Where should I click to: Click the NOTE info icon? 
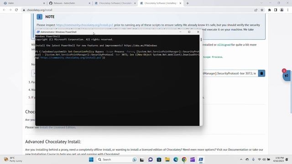click(40, 17)
